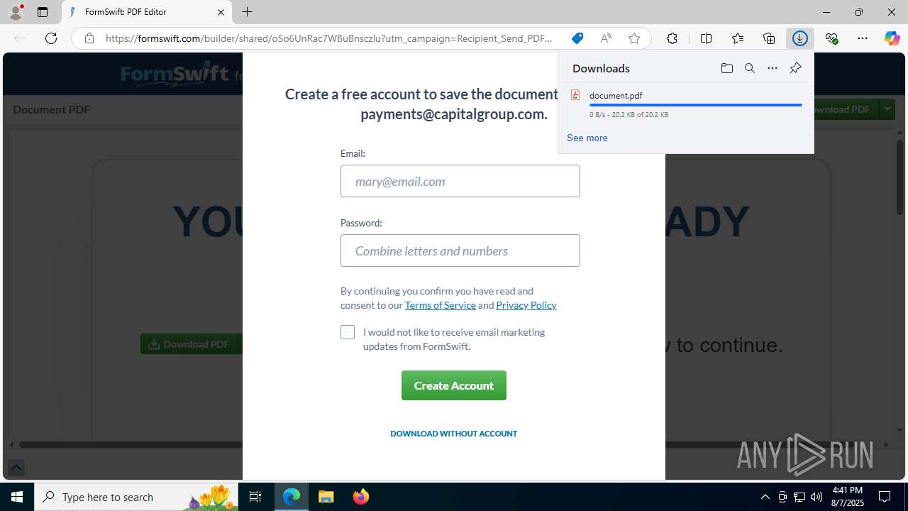The width and height of the screenshot is (908, 511).
Task: Open downloaded document.pdf file
Action: coord(616,95)
